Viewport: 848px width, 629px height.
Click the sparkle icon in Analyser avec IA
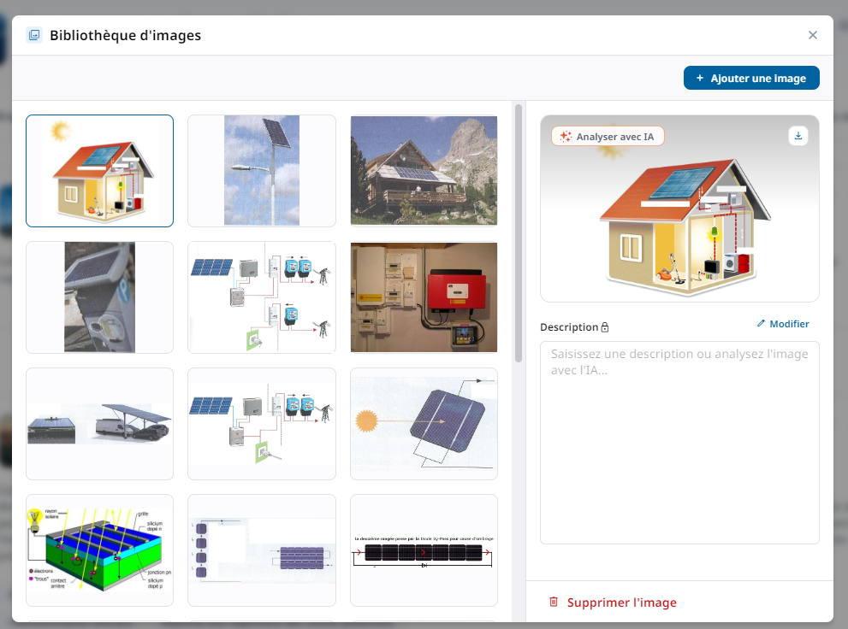pos(566,137)
